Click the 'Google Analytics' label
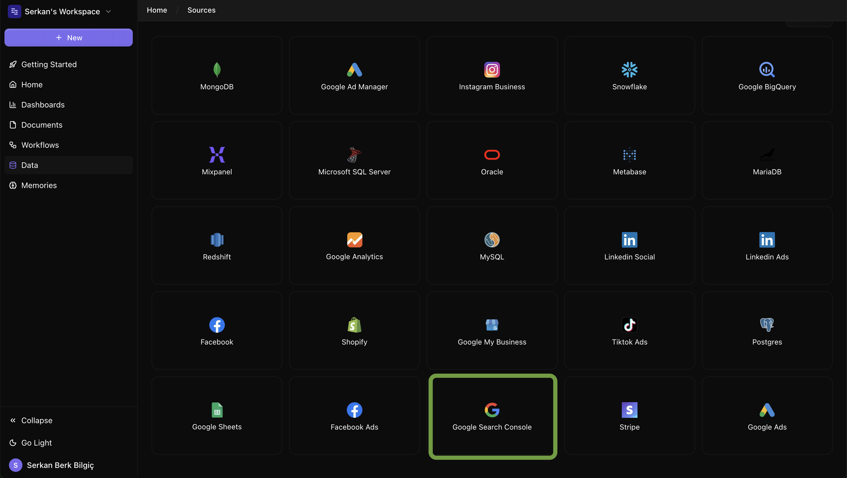This screenshot has width=847, height=478. 354,257
